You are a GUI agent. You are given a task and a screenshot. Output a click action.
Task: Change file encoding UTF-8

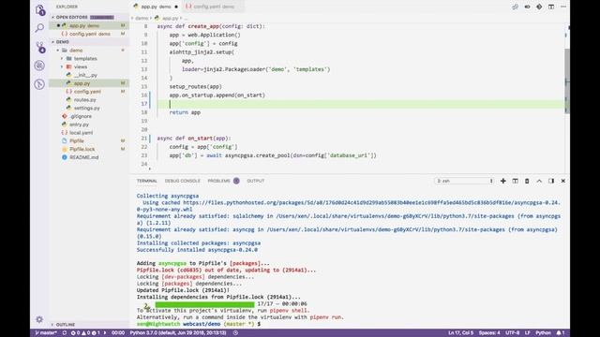coord(513,333)
